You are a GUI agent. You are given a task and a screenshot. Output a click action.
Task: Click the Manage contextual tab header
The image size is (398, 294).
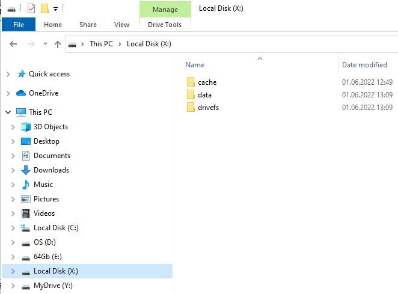click(x=165, y=10)
